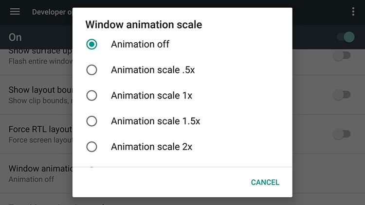Toggle the Force RTL layout switch

click(x=341, y=134)
